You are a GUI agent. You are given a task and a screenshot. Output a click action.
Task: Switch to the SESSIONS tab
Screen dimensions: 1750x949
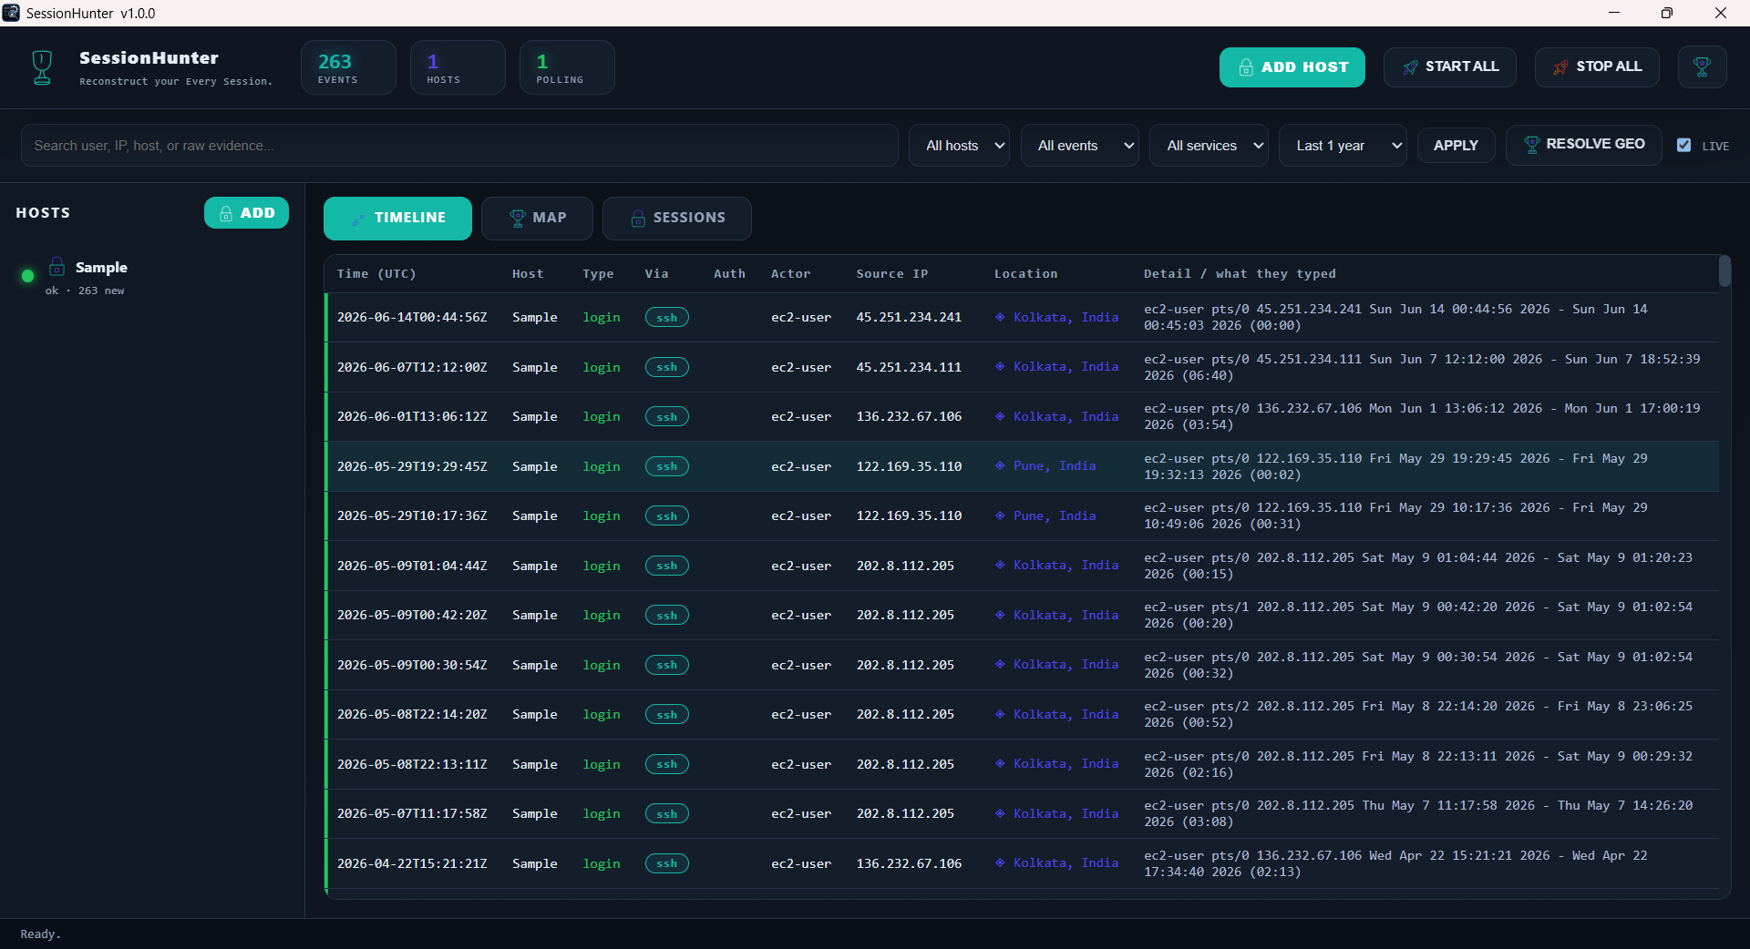(x=677, y=219)
